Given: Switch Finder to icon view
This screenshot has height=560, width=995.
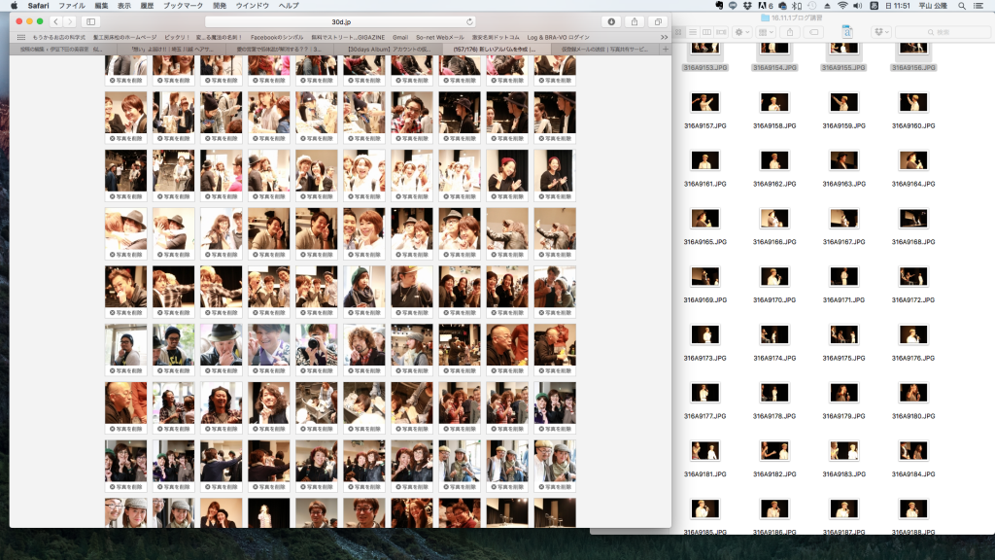Looking at the screenshot, I should coord(678,32).
